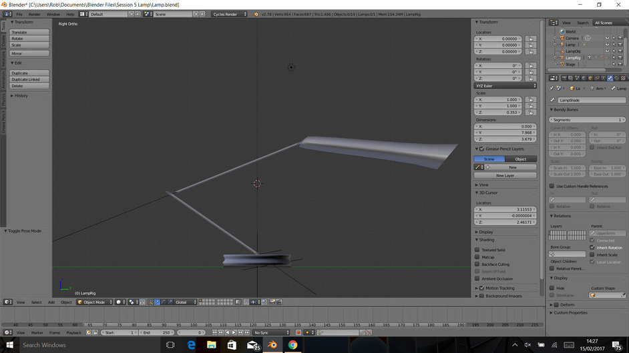Viewport: 629px width, 353px height.
Task: Click the red auto-keyframe record button
Action: click(298, 332)
